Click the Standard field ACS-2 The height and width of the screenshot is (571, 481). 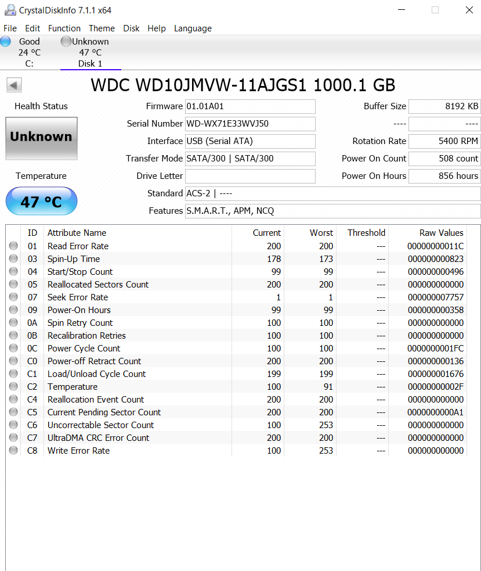point(333,193)
